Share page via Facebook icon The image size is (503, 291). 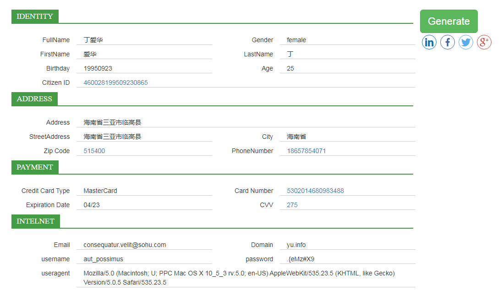tap(448, 43)
